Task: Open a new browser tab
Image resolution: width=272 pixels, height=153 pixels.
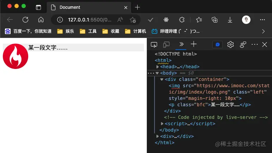Action: tap(137, 7)
